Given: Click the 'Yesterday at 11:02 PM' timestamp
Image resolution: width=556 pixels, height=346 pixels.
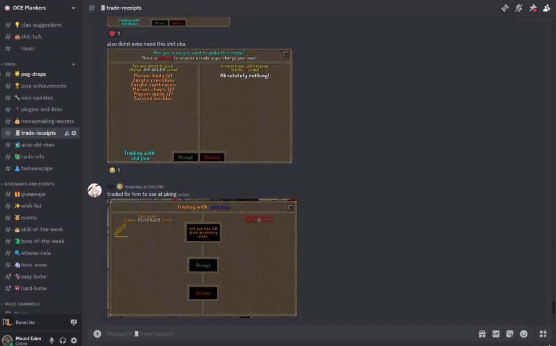Looking at the screenshot, I should 144,187.
